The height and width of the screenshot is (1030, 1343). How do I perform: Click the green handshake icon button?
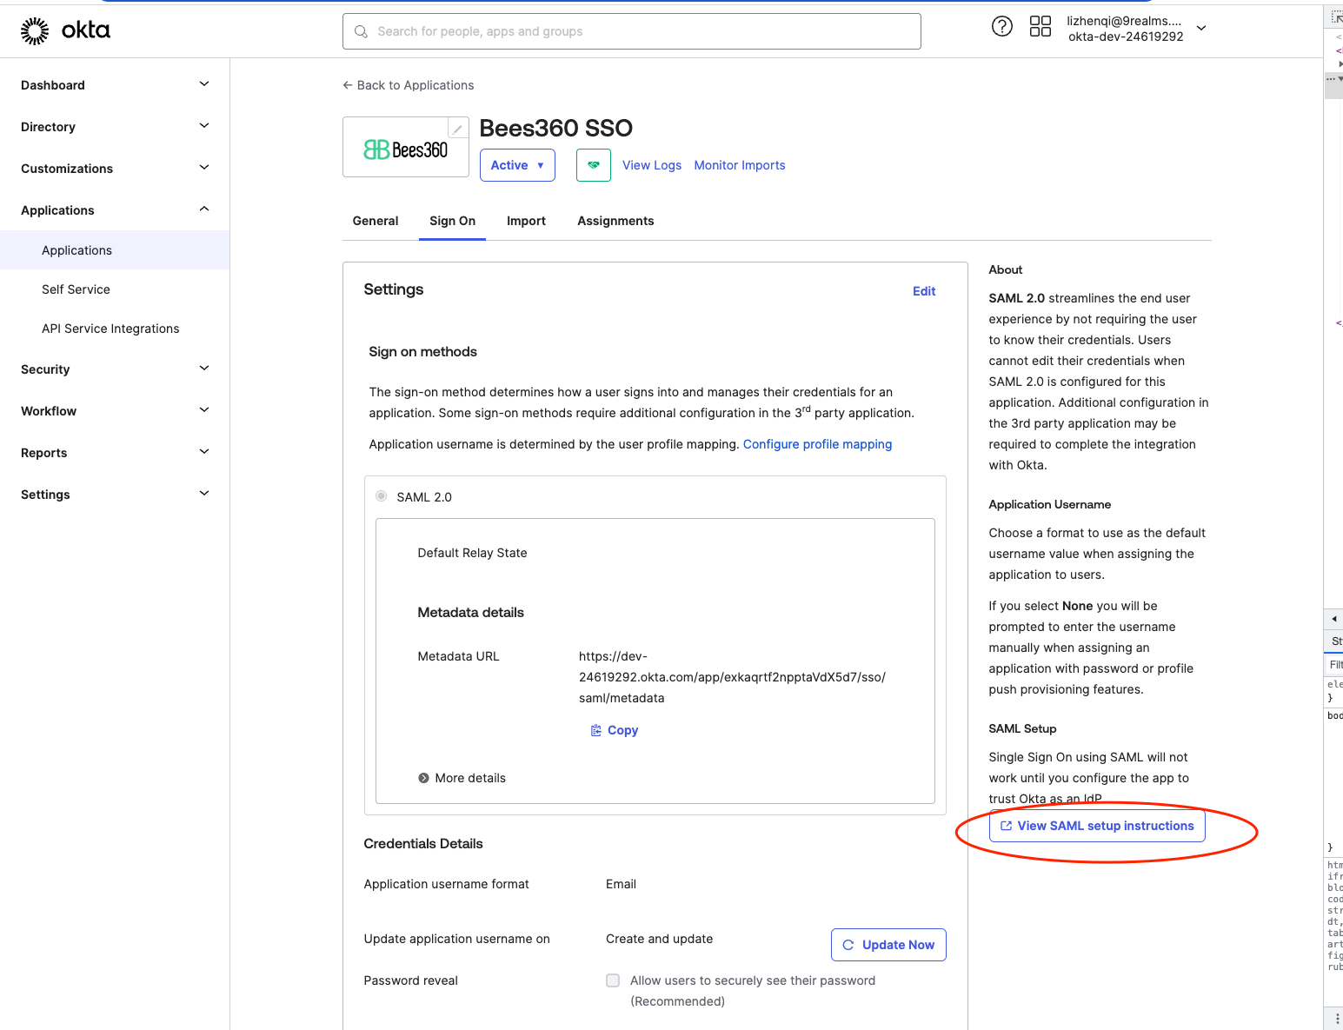pyautogui.click(x=594, y=165)
